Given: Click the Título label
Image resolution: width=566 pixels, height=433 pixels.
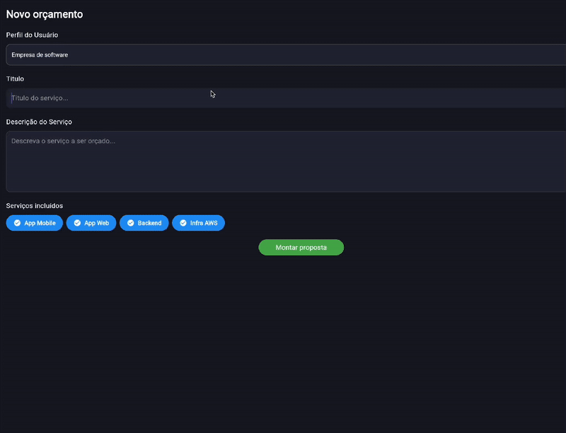Looking at the screenshot, I should click(15, 79).
